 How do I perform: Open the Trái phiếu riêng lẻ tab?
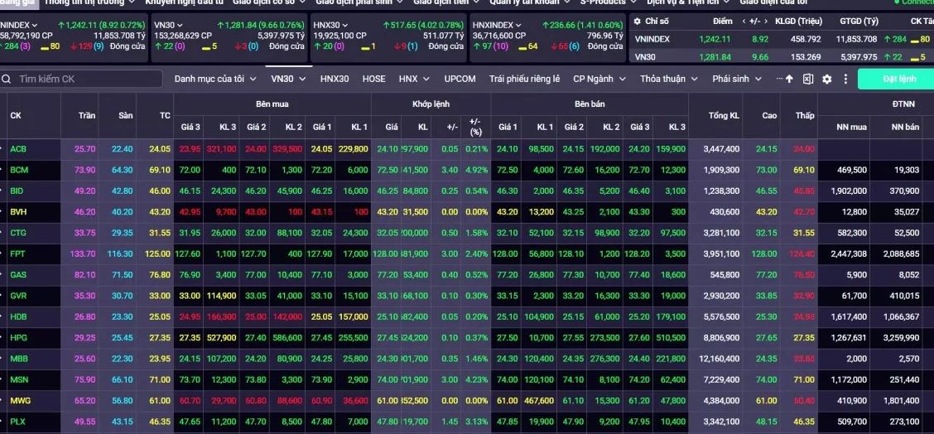pyautogui.click(x=524, y=79)
